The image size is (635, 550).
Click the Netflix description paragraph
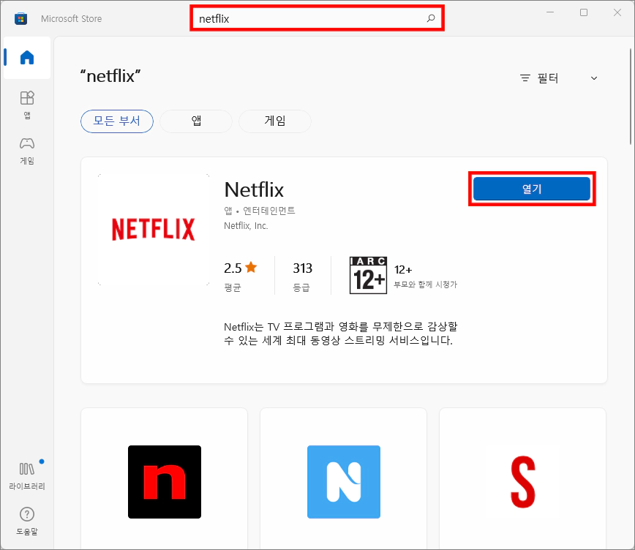(x=341, y=334)
